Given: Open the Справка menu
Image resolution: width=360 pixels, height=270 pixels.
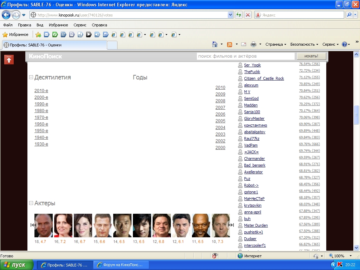Looking at the screenshot, I should click(x=99, y=25).
